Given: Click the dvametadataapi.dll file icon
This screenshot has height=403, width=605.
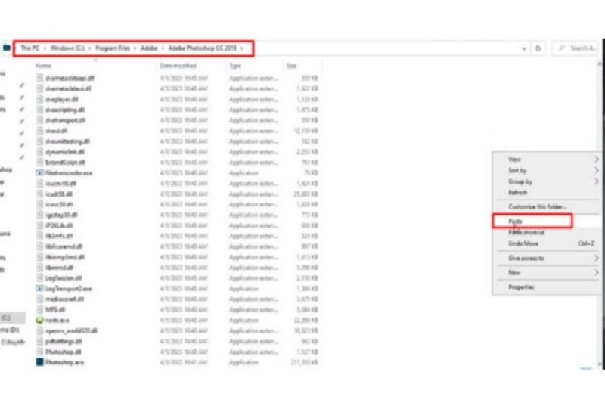Looking at the screenshot, I should [40, 78].
